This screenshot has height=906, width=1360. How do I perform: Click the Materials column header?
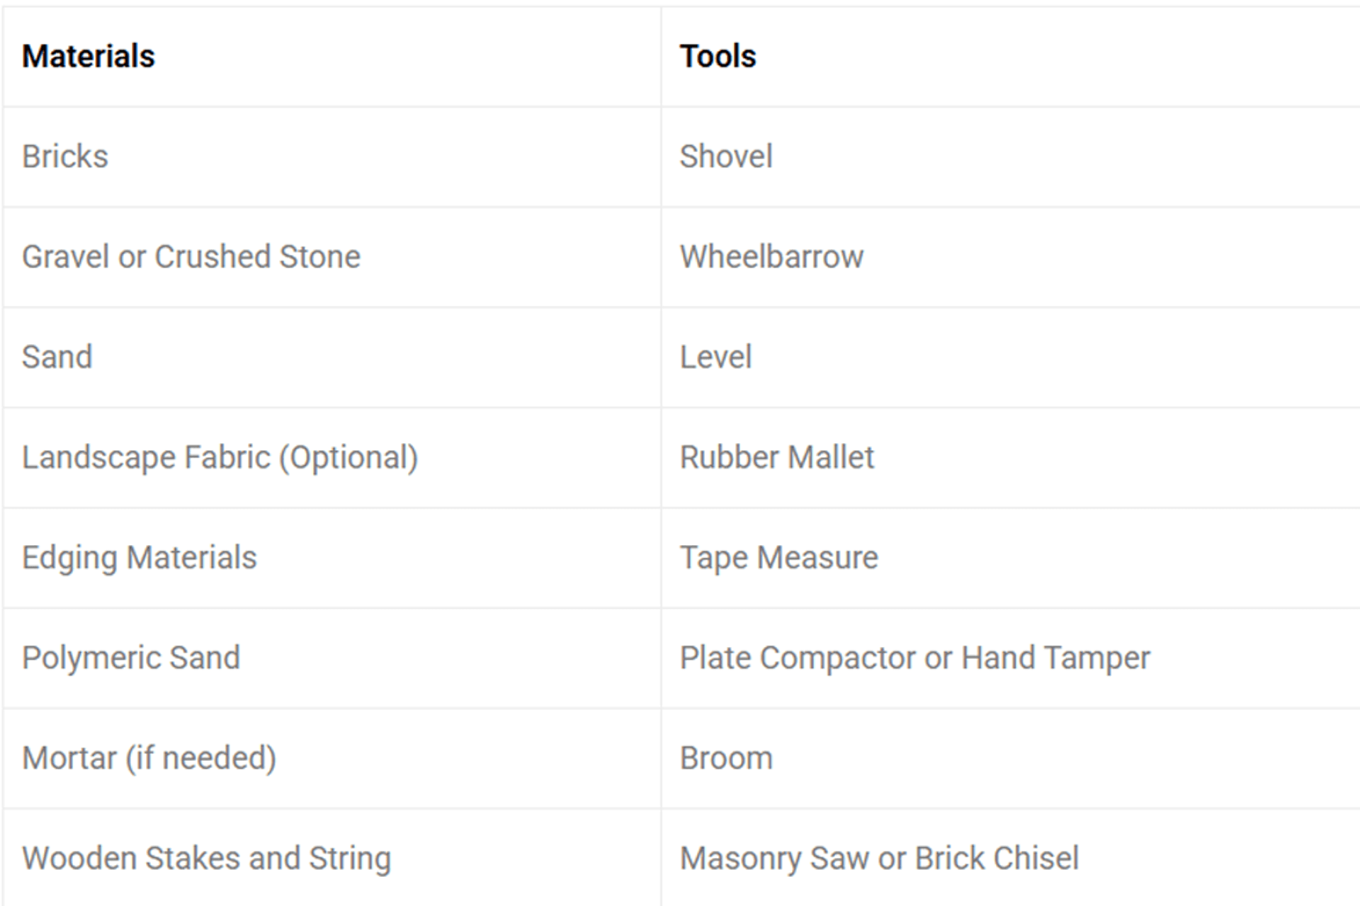[89, 57]
